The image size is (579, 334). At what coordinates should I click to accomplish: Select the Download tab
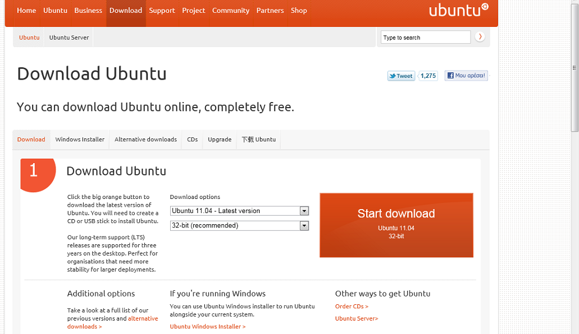click(31, 140)
